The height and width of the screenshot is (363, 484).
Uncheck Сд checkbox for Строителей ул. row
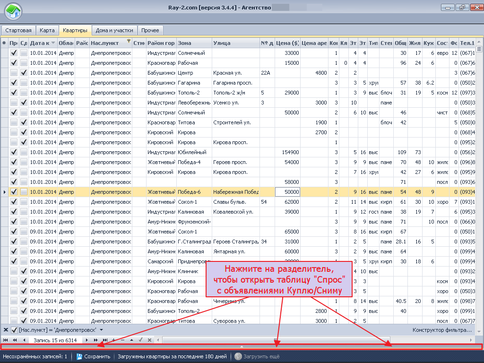[24, 122]
